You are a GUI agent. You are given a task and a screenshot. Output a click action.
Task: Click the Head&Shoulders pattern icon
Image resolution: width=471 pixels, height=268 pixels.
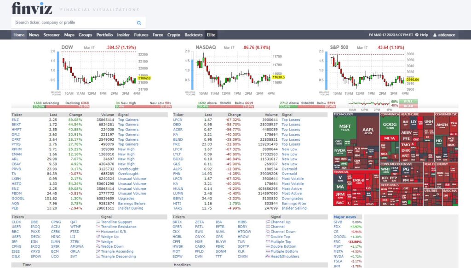click(x=268, y=256)
